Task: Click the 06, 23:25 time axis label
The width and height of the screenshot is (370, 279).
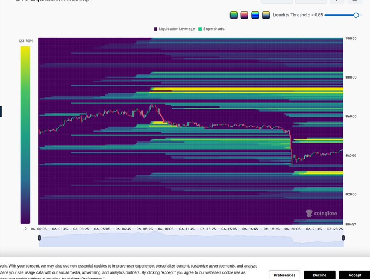Action: click(335, 229)
